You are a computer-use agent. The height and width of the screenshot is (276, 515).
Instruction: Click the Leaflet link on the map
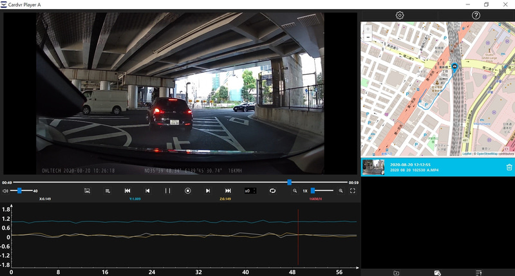point(467,154)
